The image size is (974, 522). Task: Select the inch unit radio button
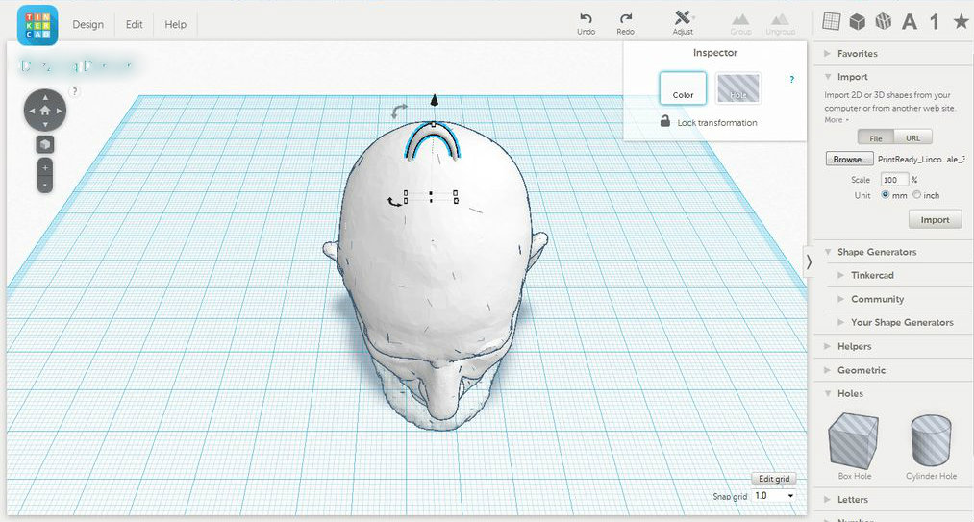click(x=916, y=195)
